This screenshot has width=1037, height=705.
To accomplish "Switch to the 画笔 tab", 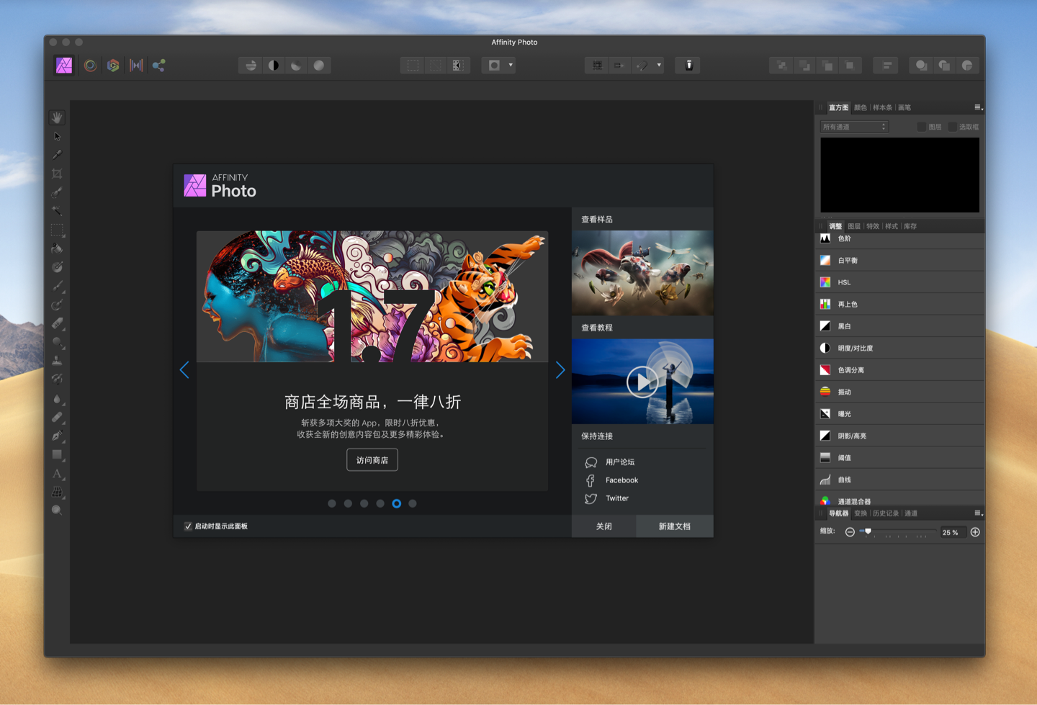I will (x=904, y=108).
